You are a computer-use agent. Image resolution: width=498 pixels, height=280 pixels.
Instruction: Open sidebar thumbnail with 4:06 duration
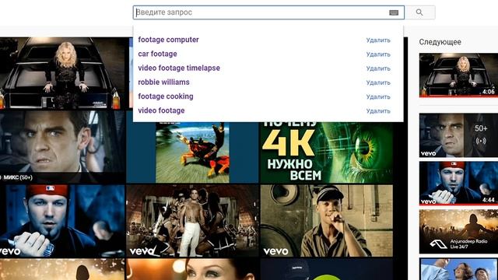pyautogui.click(x=458, y=75)
